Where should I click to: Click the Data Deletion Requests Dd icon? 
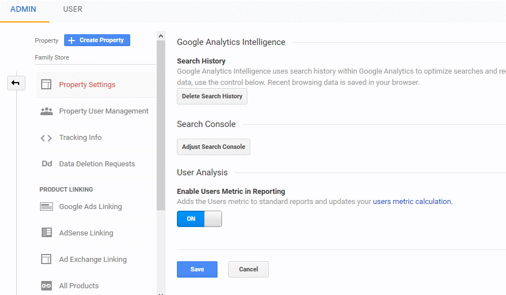click(46, 164)
